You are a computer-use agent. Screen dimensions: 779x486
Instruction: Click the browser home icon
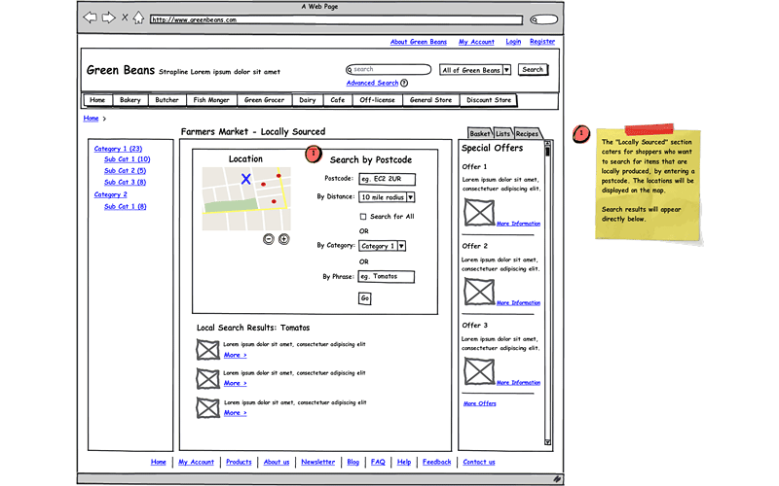[138, 17]
